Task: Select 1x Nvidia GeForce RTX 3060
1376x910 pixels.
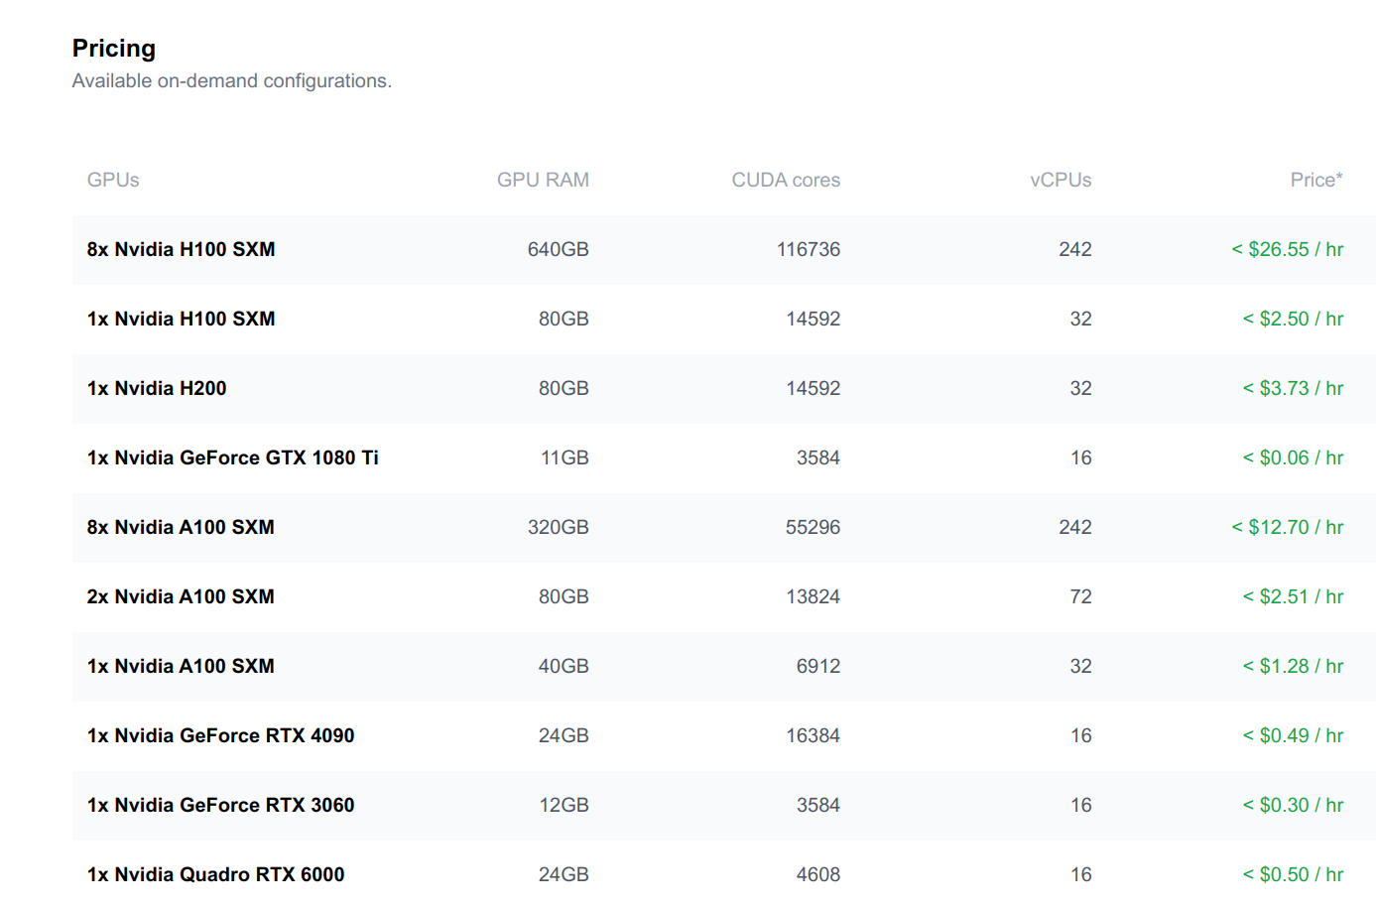Action: point(221,805)
